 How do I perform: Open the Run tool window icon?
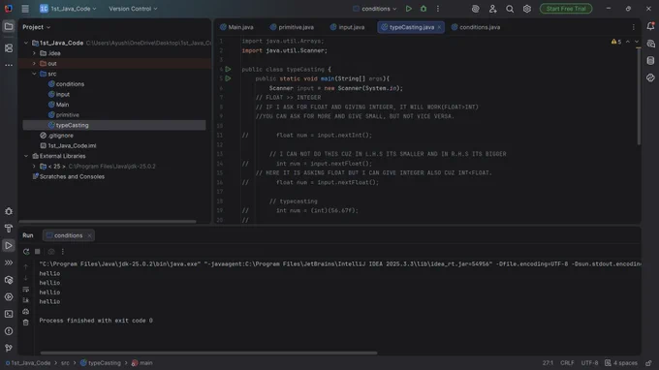tap(9, 245)
